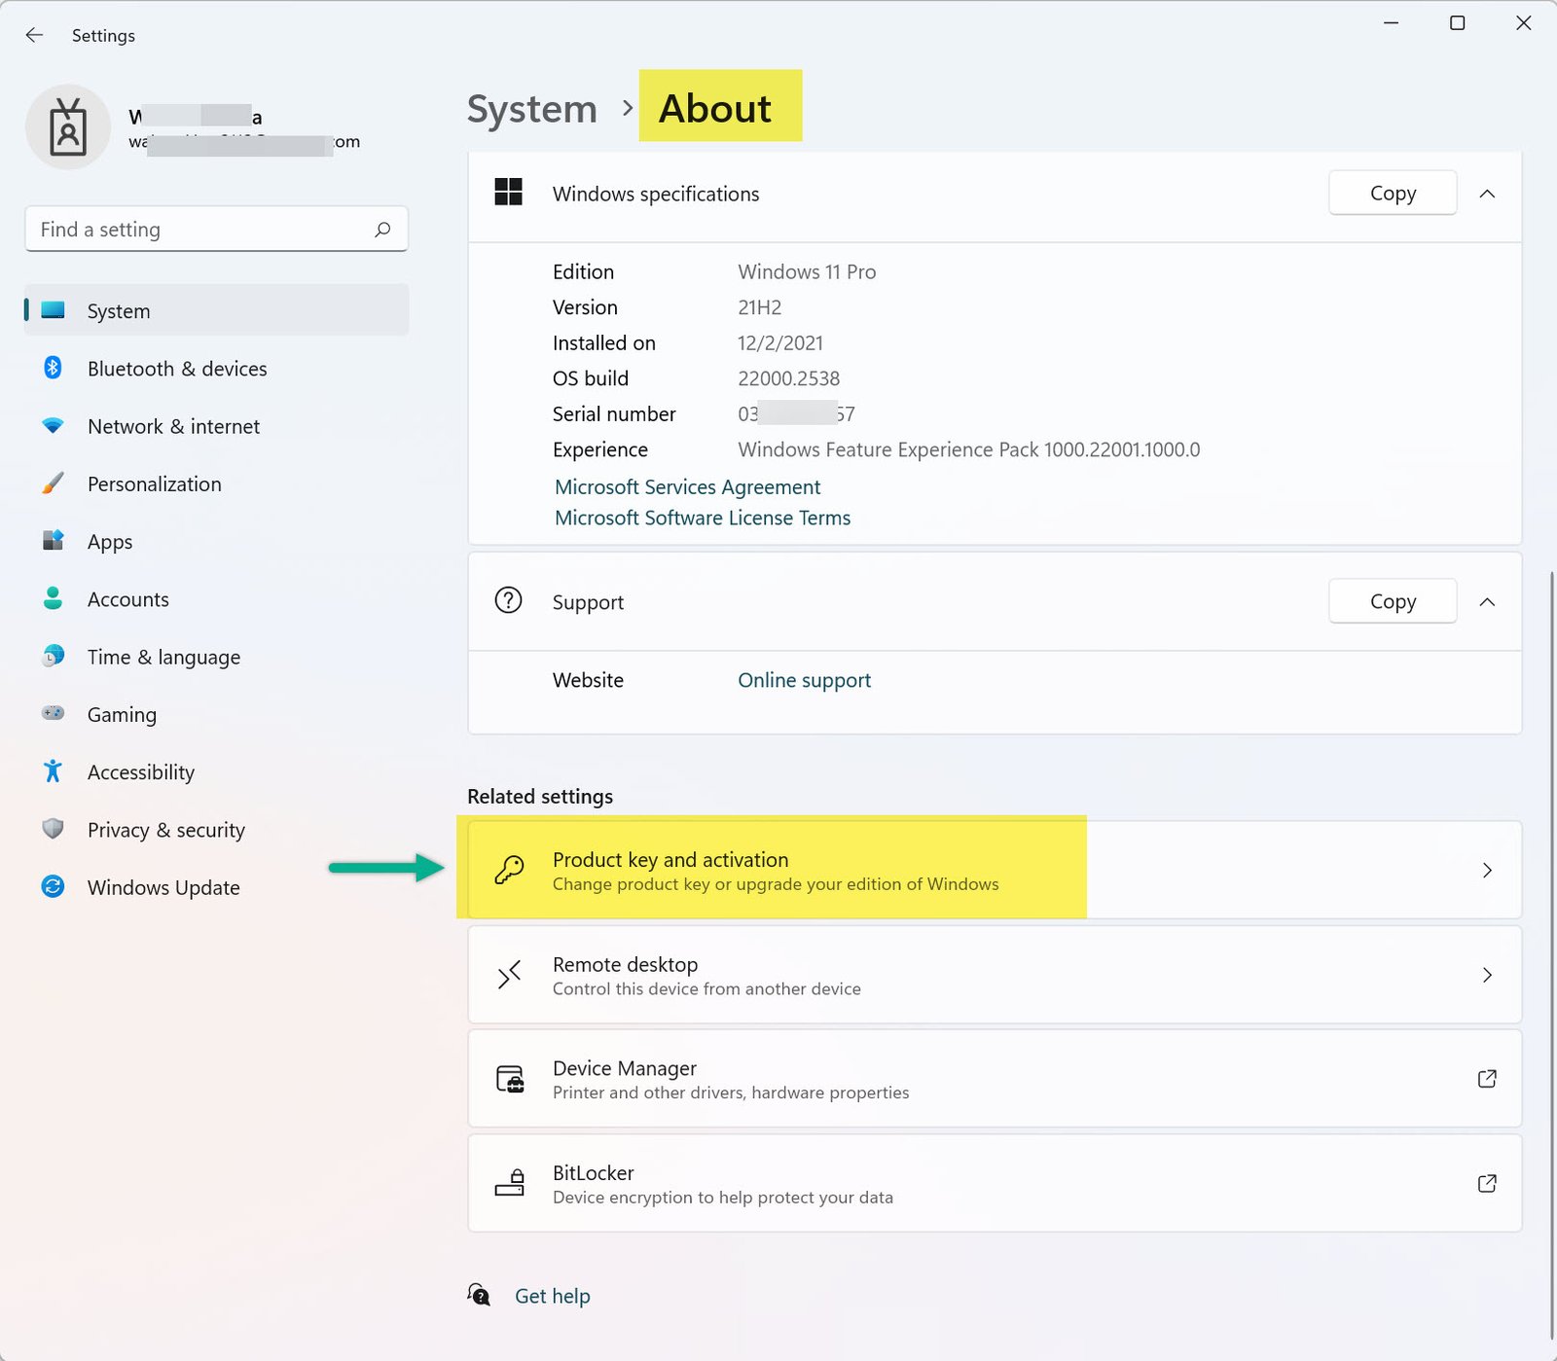Click the Privacy shield icon
This screenshot has width=1557, height=1361.
click(54, 829)
